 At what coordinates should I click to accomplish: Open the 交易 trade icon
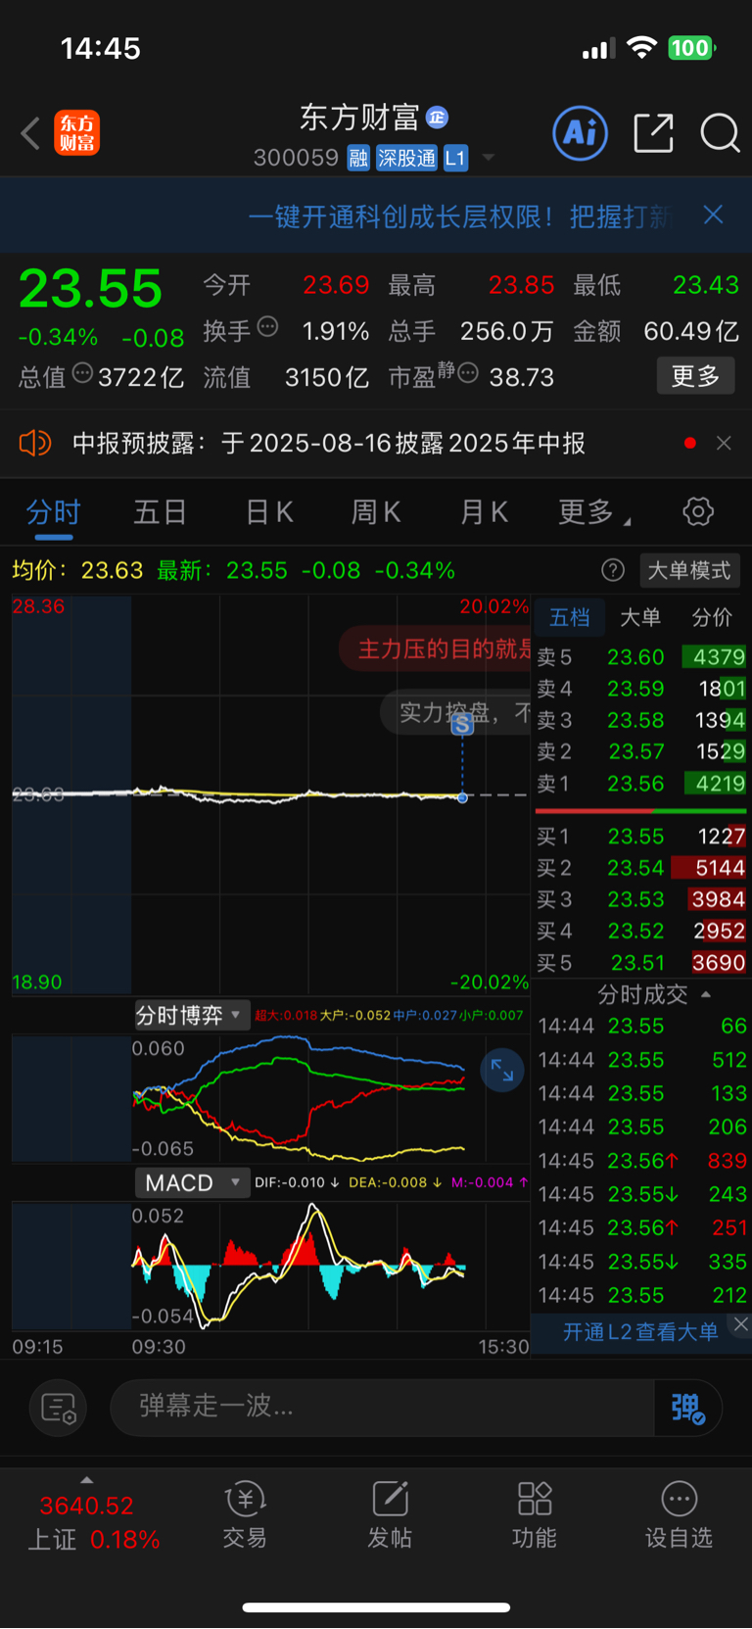tap(245, 1514)
